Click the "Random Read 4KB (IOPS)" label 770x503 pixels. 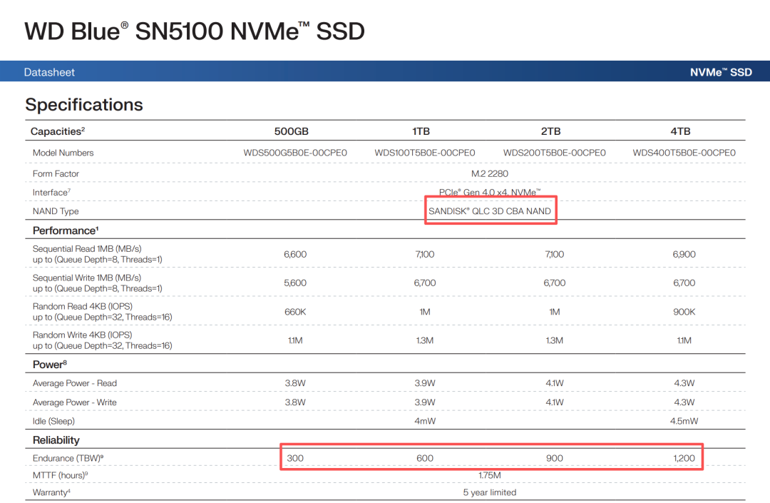pyautogui.click(x=83, y=306)
